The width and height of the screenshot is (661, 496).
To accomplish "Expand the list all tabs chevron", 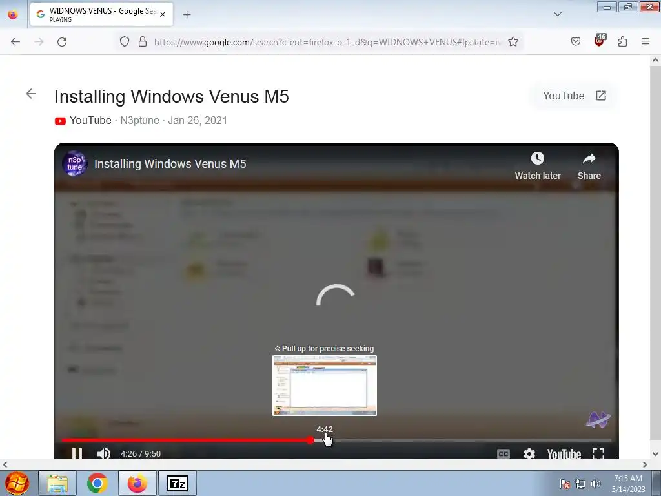I will [557, 14].
